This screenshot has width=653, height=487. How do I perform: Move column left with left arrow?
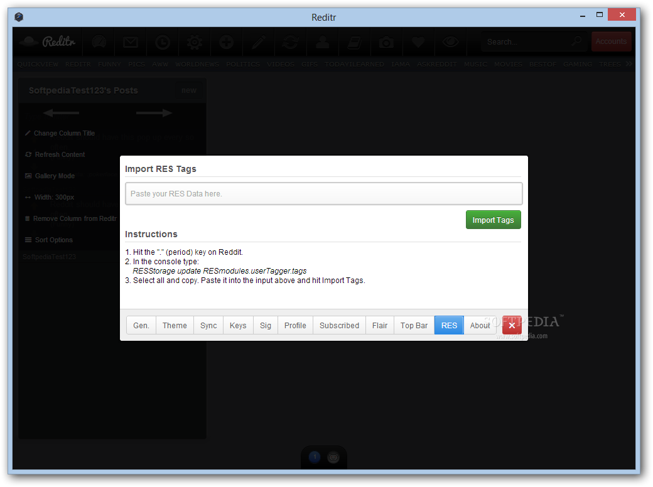click(x=61, y=113)
